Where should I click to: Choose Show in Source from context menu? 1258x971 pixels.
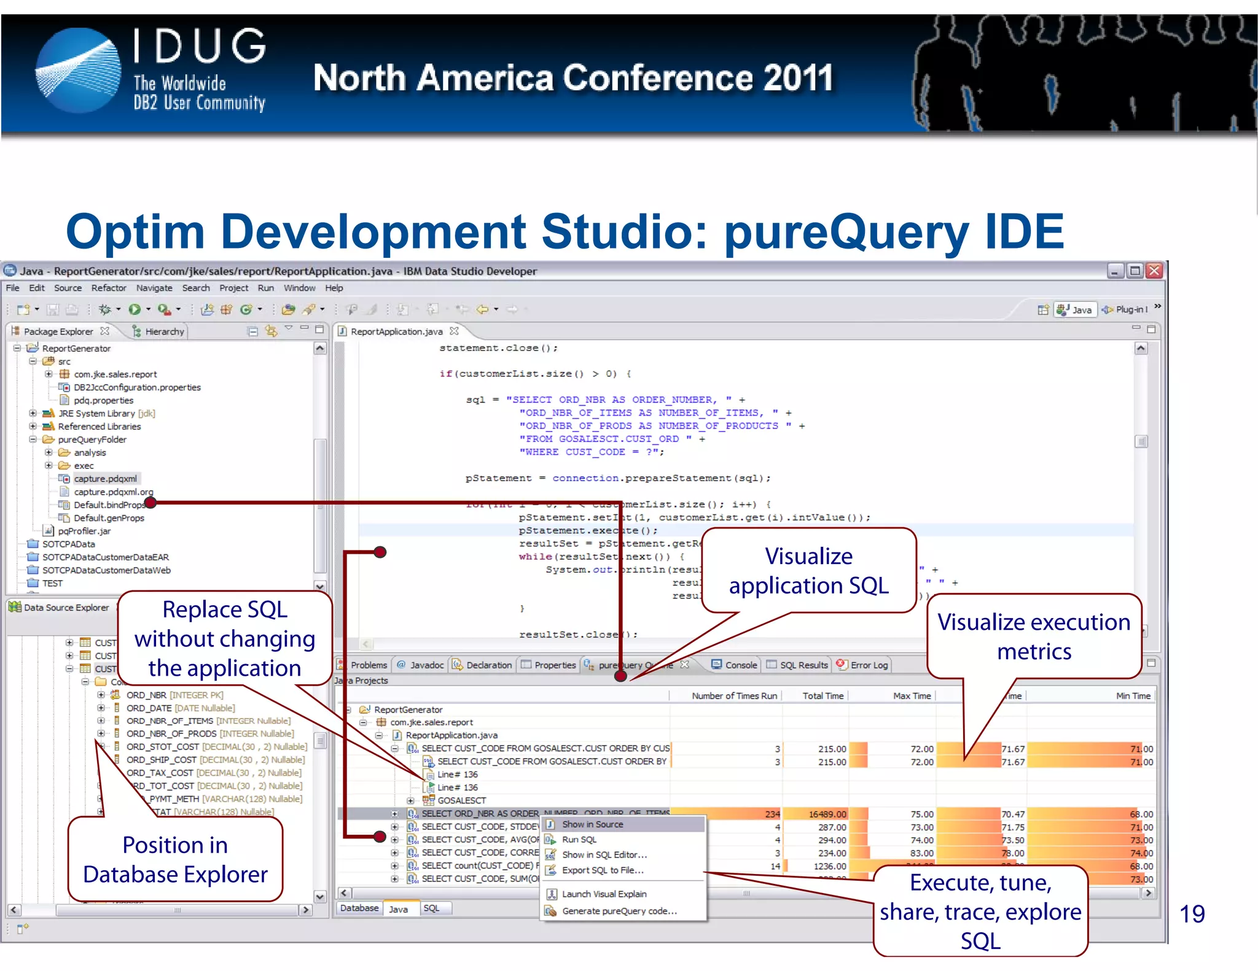[x=623, y=824]
